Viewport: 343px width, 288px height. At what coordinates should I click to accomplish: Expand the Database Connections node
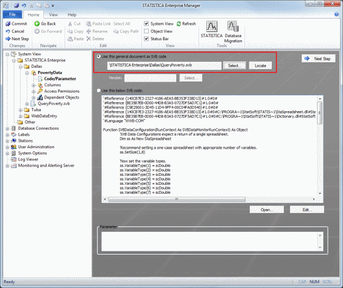[x=7, y=129]
